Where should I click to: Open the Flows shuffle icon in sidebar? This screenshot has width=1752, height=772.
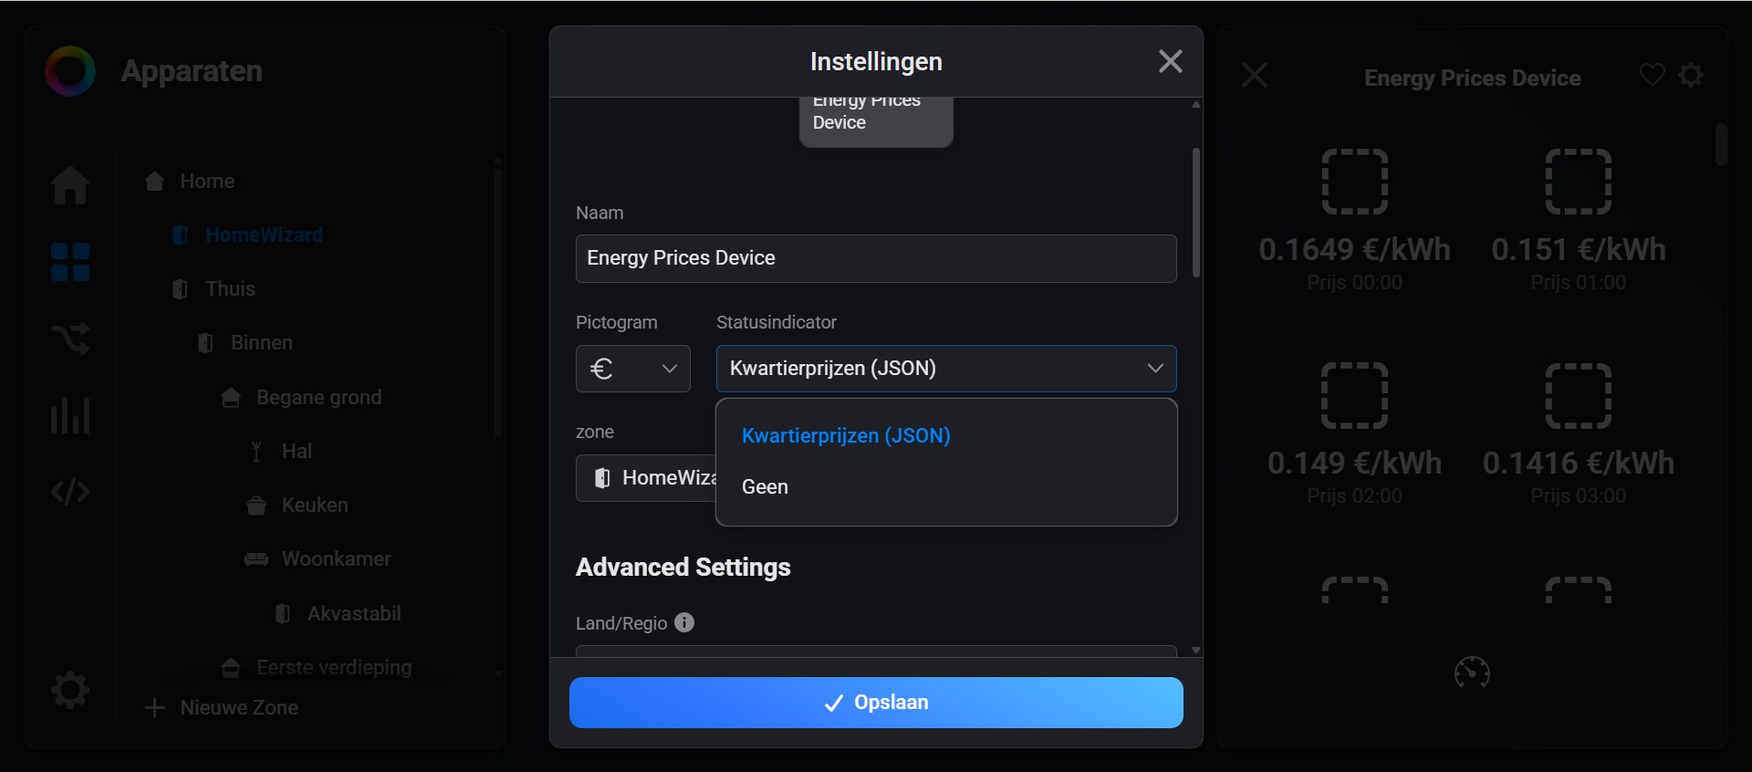70,339
